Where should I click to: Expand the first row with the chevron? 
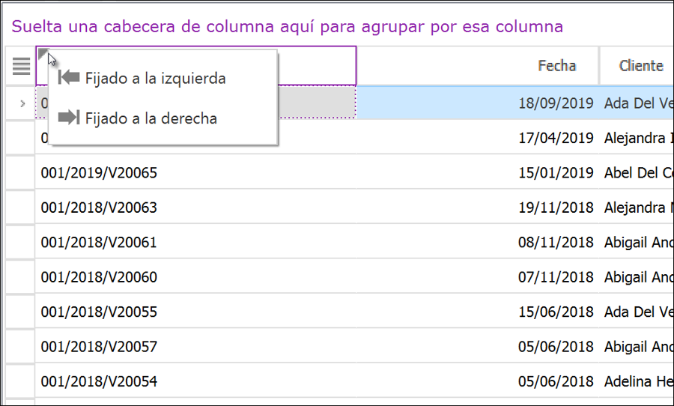(22, 103)
